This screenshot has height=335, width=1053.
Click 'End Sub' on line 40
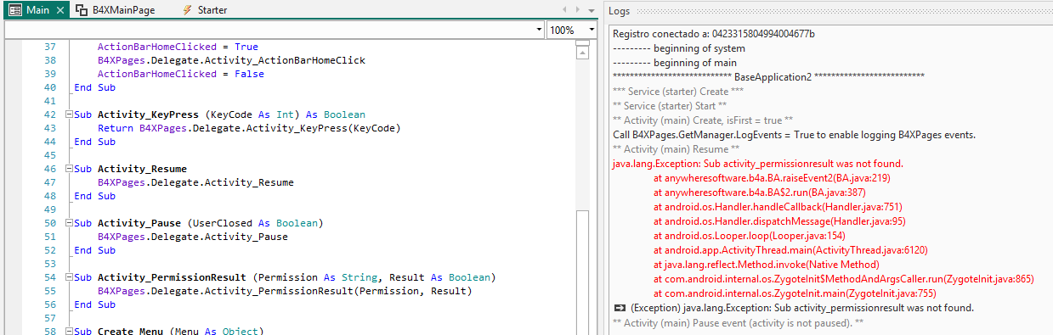coord(95,87)
